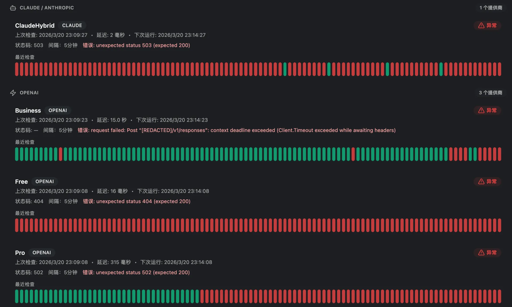Viewport: 512px width, 307px height.
Task: Click warning triangle icon on Free row
Action: 481,182
